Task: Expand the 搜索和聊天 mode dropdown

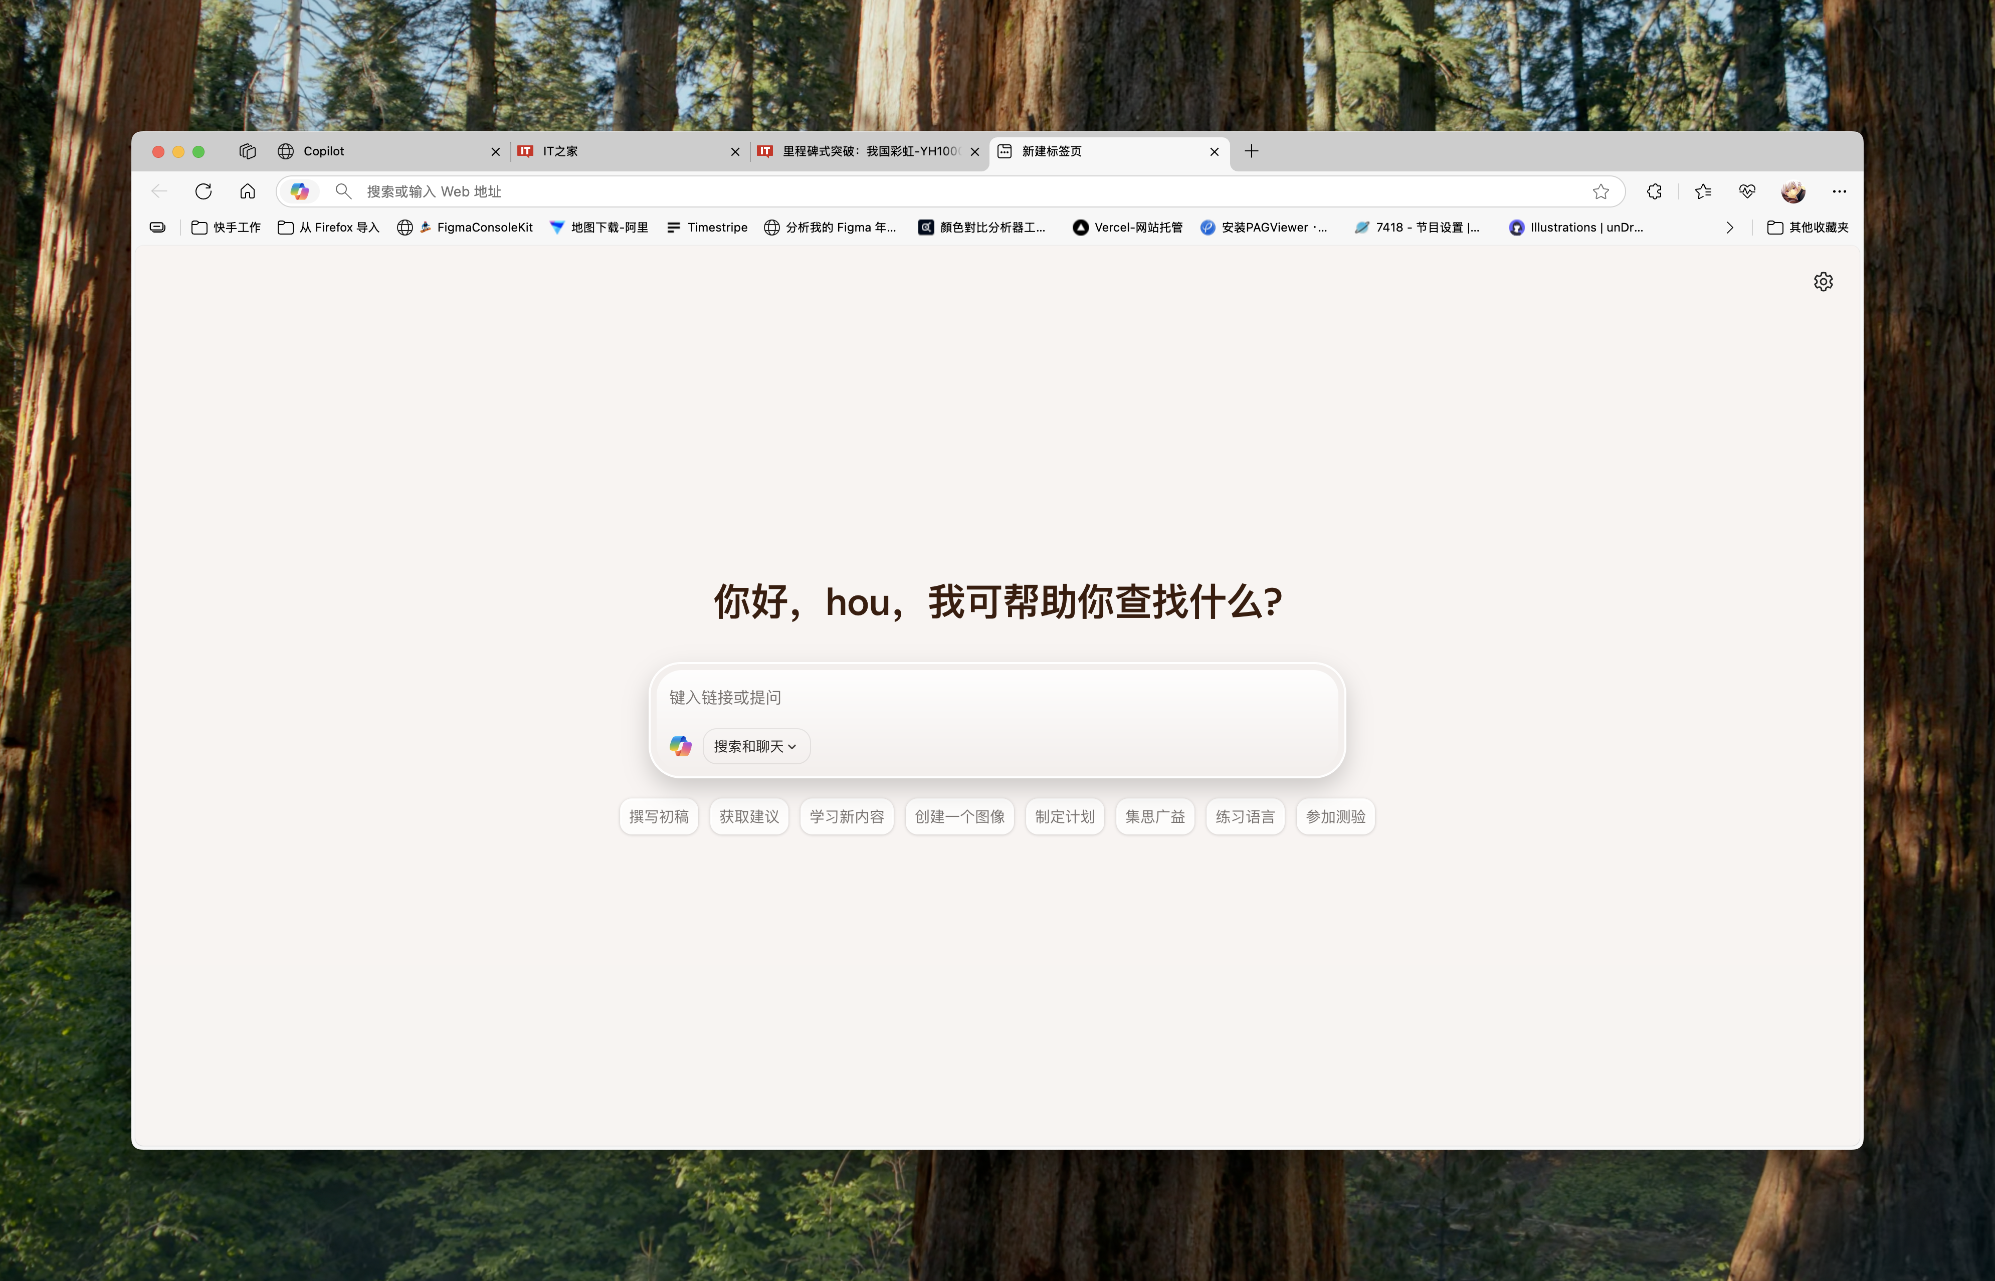Action: (x=755, y=746)
